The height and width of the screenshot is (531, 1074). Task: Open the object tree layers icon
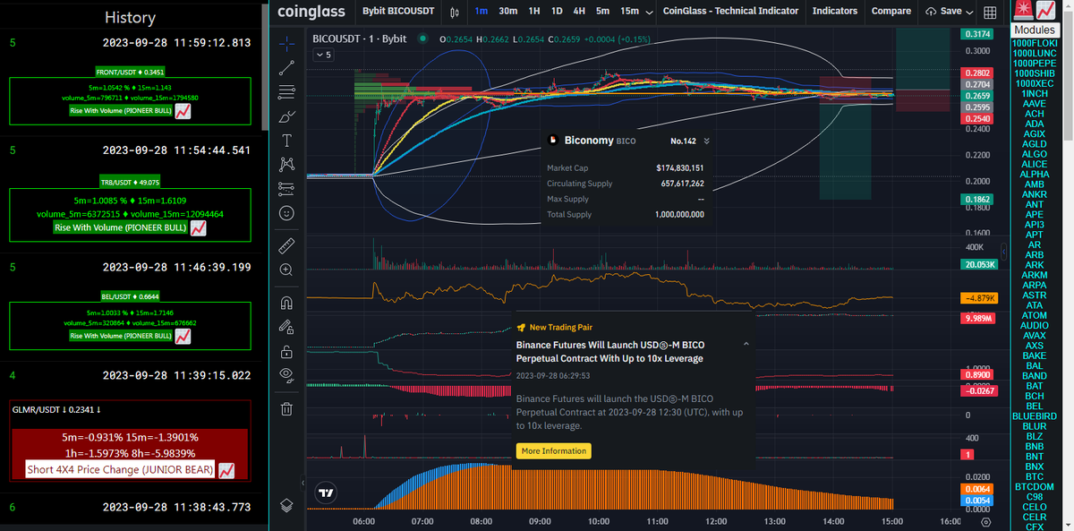(286, 504)
